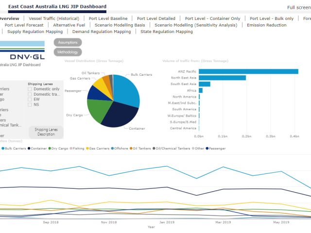Screen dimensions: 311x233
Task: Click the 'Mar 2019' axis label
Action: coord(223,222)
